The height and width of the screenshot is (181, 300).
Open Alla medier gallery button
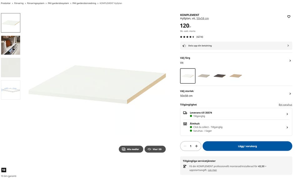131,149
